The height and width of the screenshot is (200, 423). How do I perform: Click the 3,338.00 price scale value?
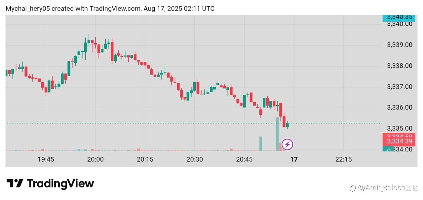coord(400,66)
